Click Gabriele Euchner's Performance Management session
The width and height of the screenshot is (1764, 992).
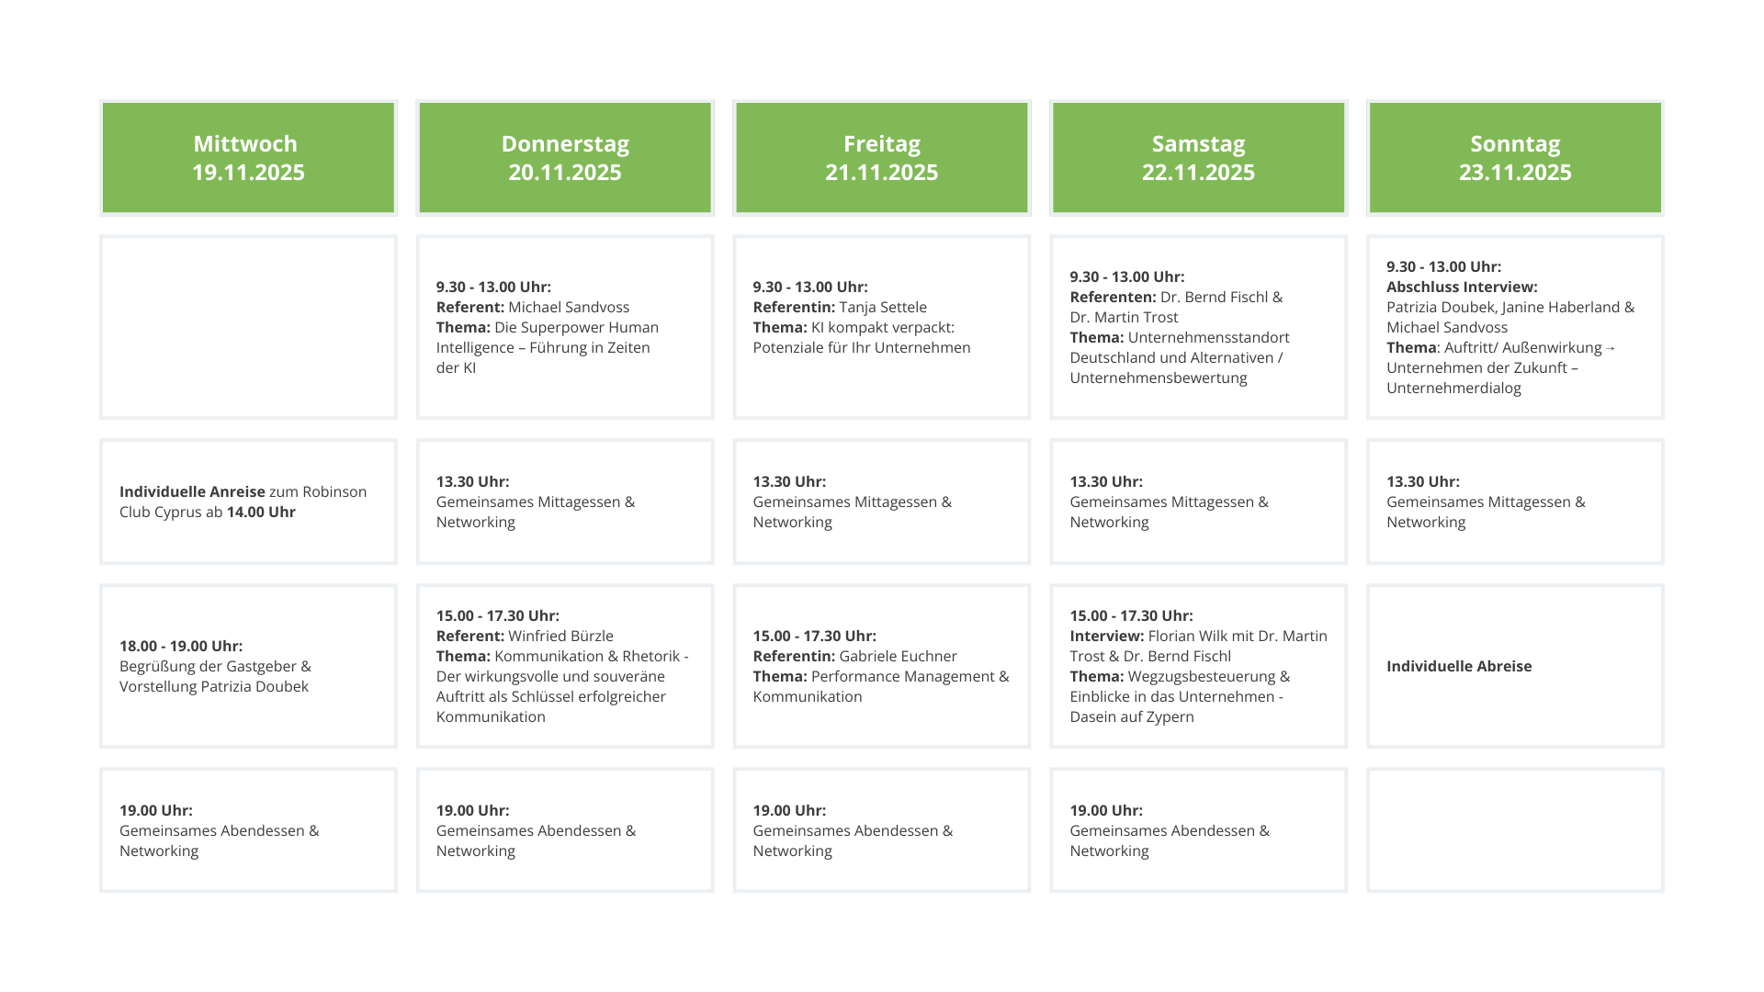tap(882, 666)
